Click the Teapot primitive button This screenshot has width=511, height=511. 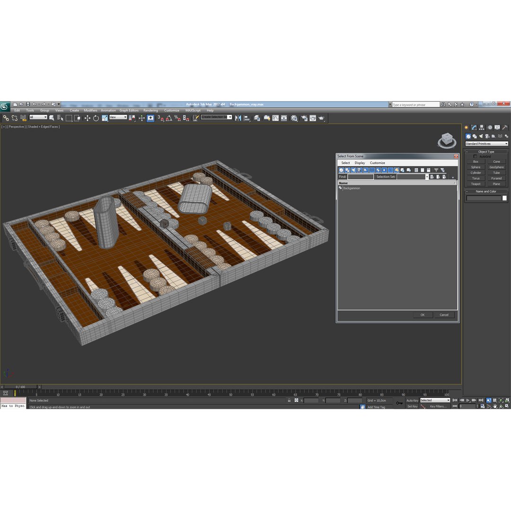(x=476, y=184)
